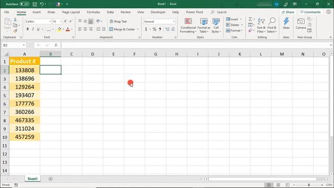This screenshot has width=334, height=188.
Task: Toggle Bold formatting
Action: pyautogui.click(x=28, y=29)
